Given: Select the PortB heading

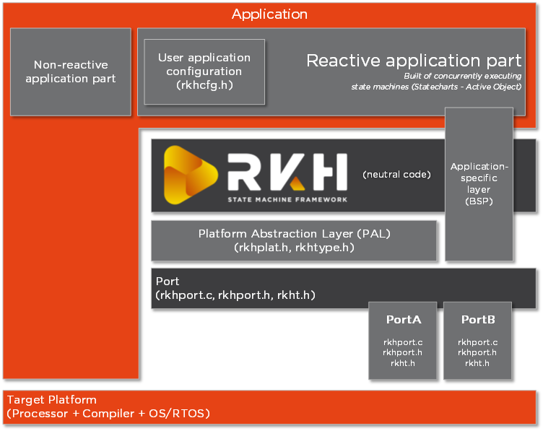Looking at the screenshot, I should (477, 318).
